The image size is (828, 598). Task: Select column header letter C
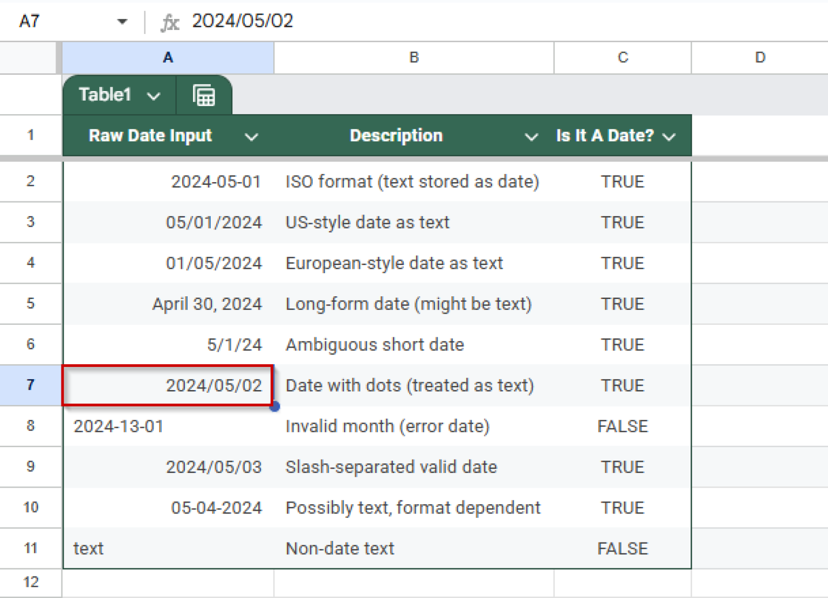622,57
